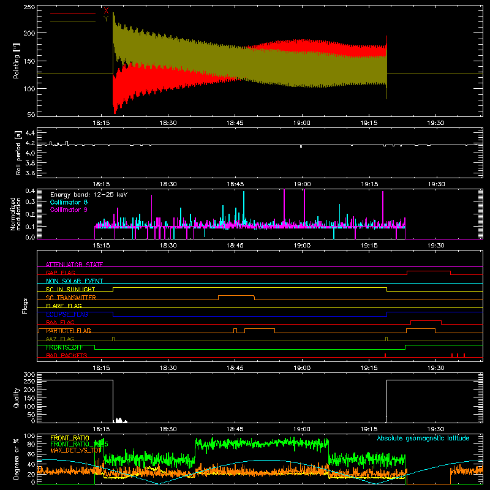Click the SC_IN_SUNLIGHT flag label
This screenshot has height=490, width=490.
[x=70, y=289]
